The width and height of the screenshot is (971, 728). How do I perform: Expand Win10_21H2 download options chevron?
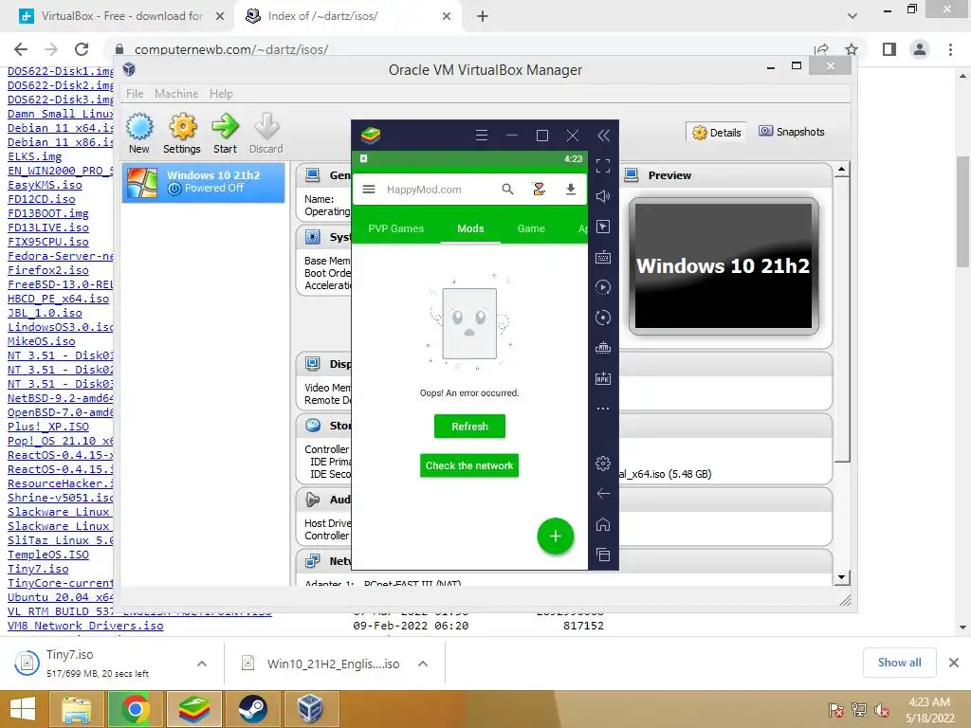coord(423,664)
